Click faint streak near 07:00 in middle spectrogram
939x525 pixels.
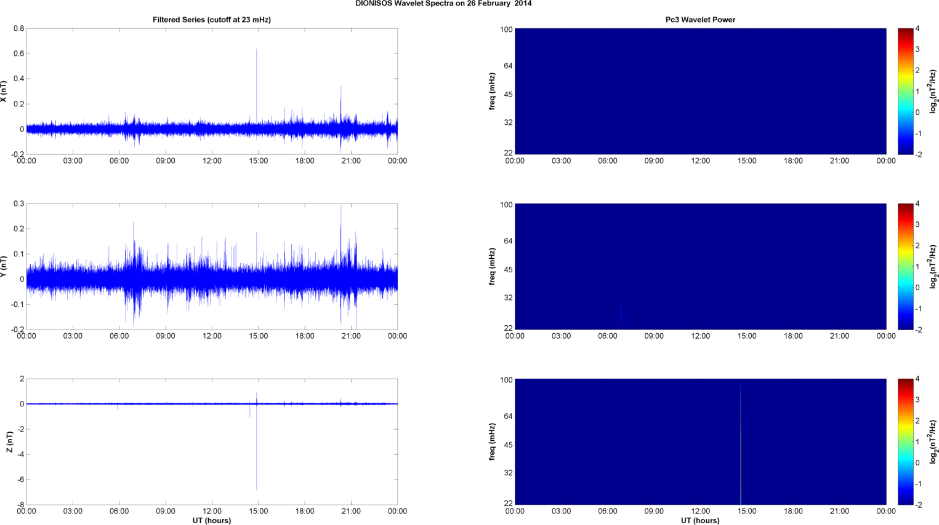point(621,315)
